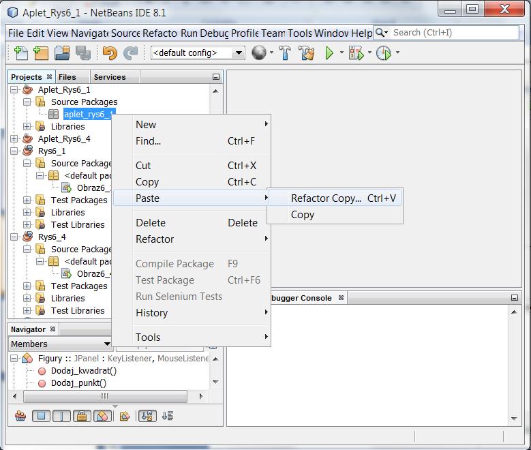Screen dimensions: 531x450
Task: Select the aplet_rys6_1 package node
Action: point(89,115)
